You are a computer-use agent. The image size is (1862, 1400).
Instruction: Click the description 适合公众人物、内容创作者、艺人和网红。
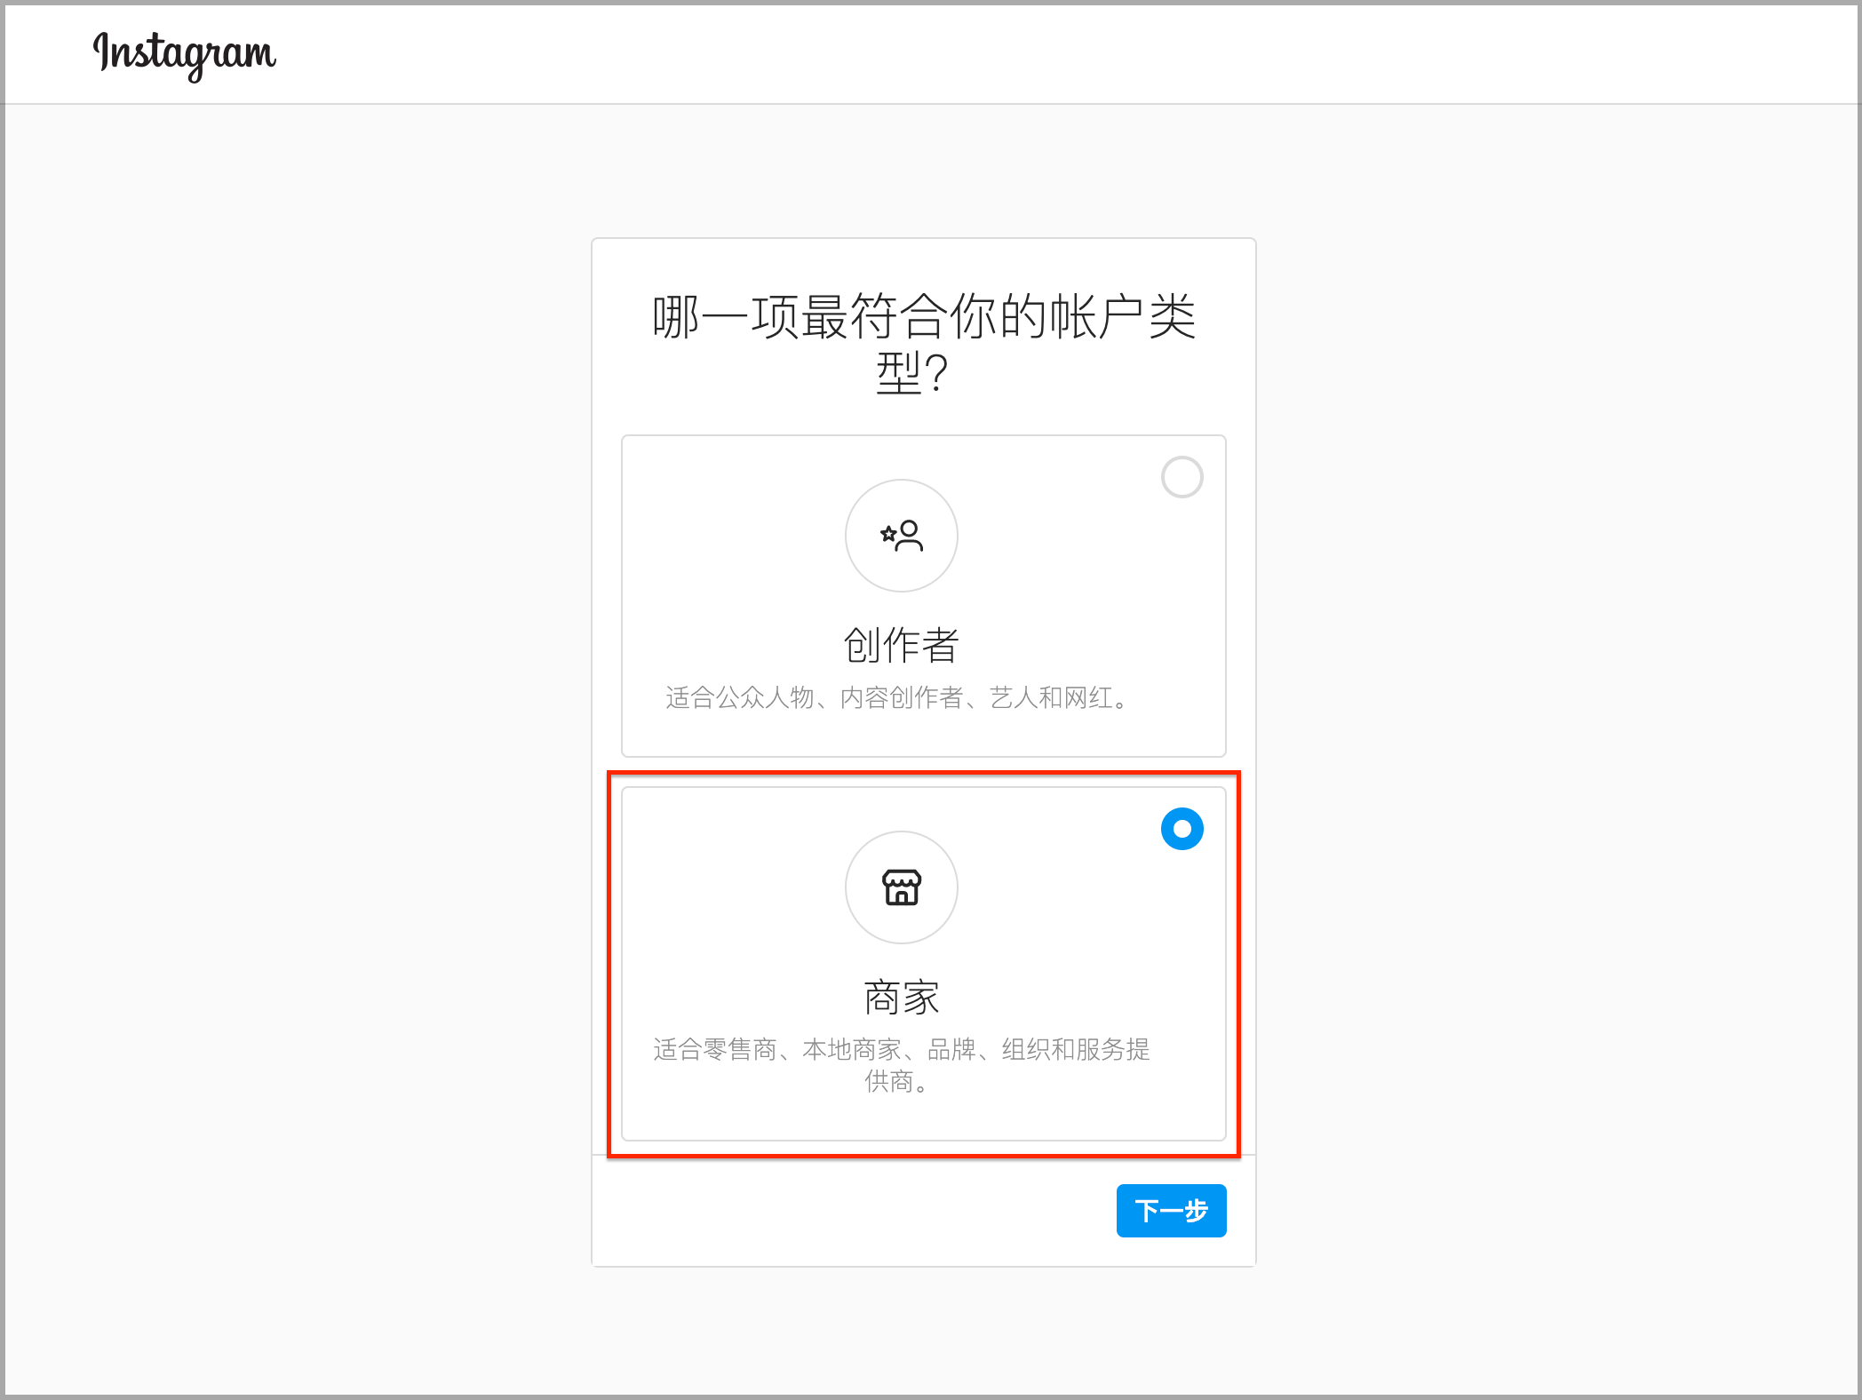click(x=897, y=698)
